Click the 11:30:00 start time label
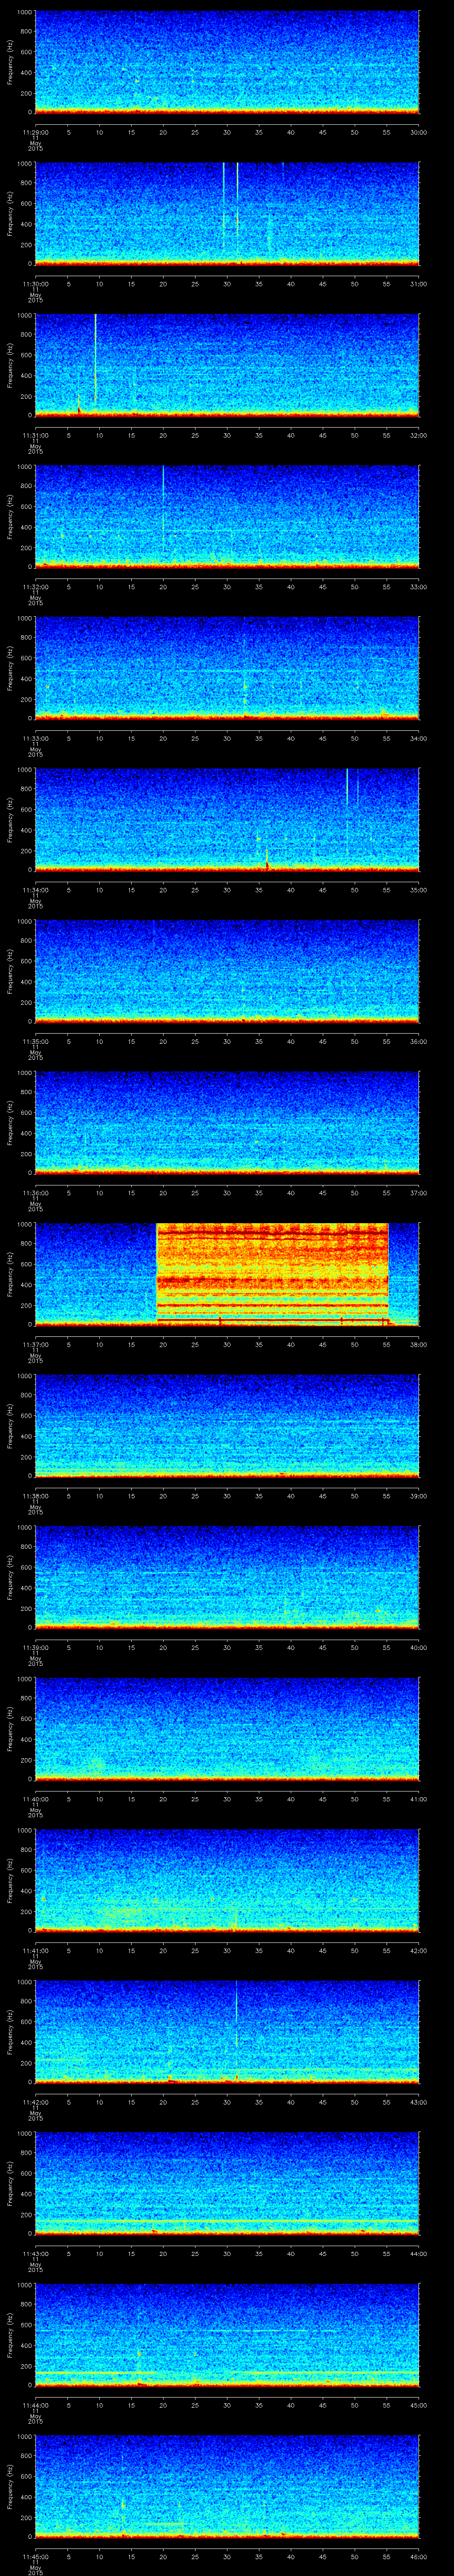The height and width of the screenshot is (2576, 454). (35, 284)
